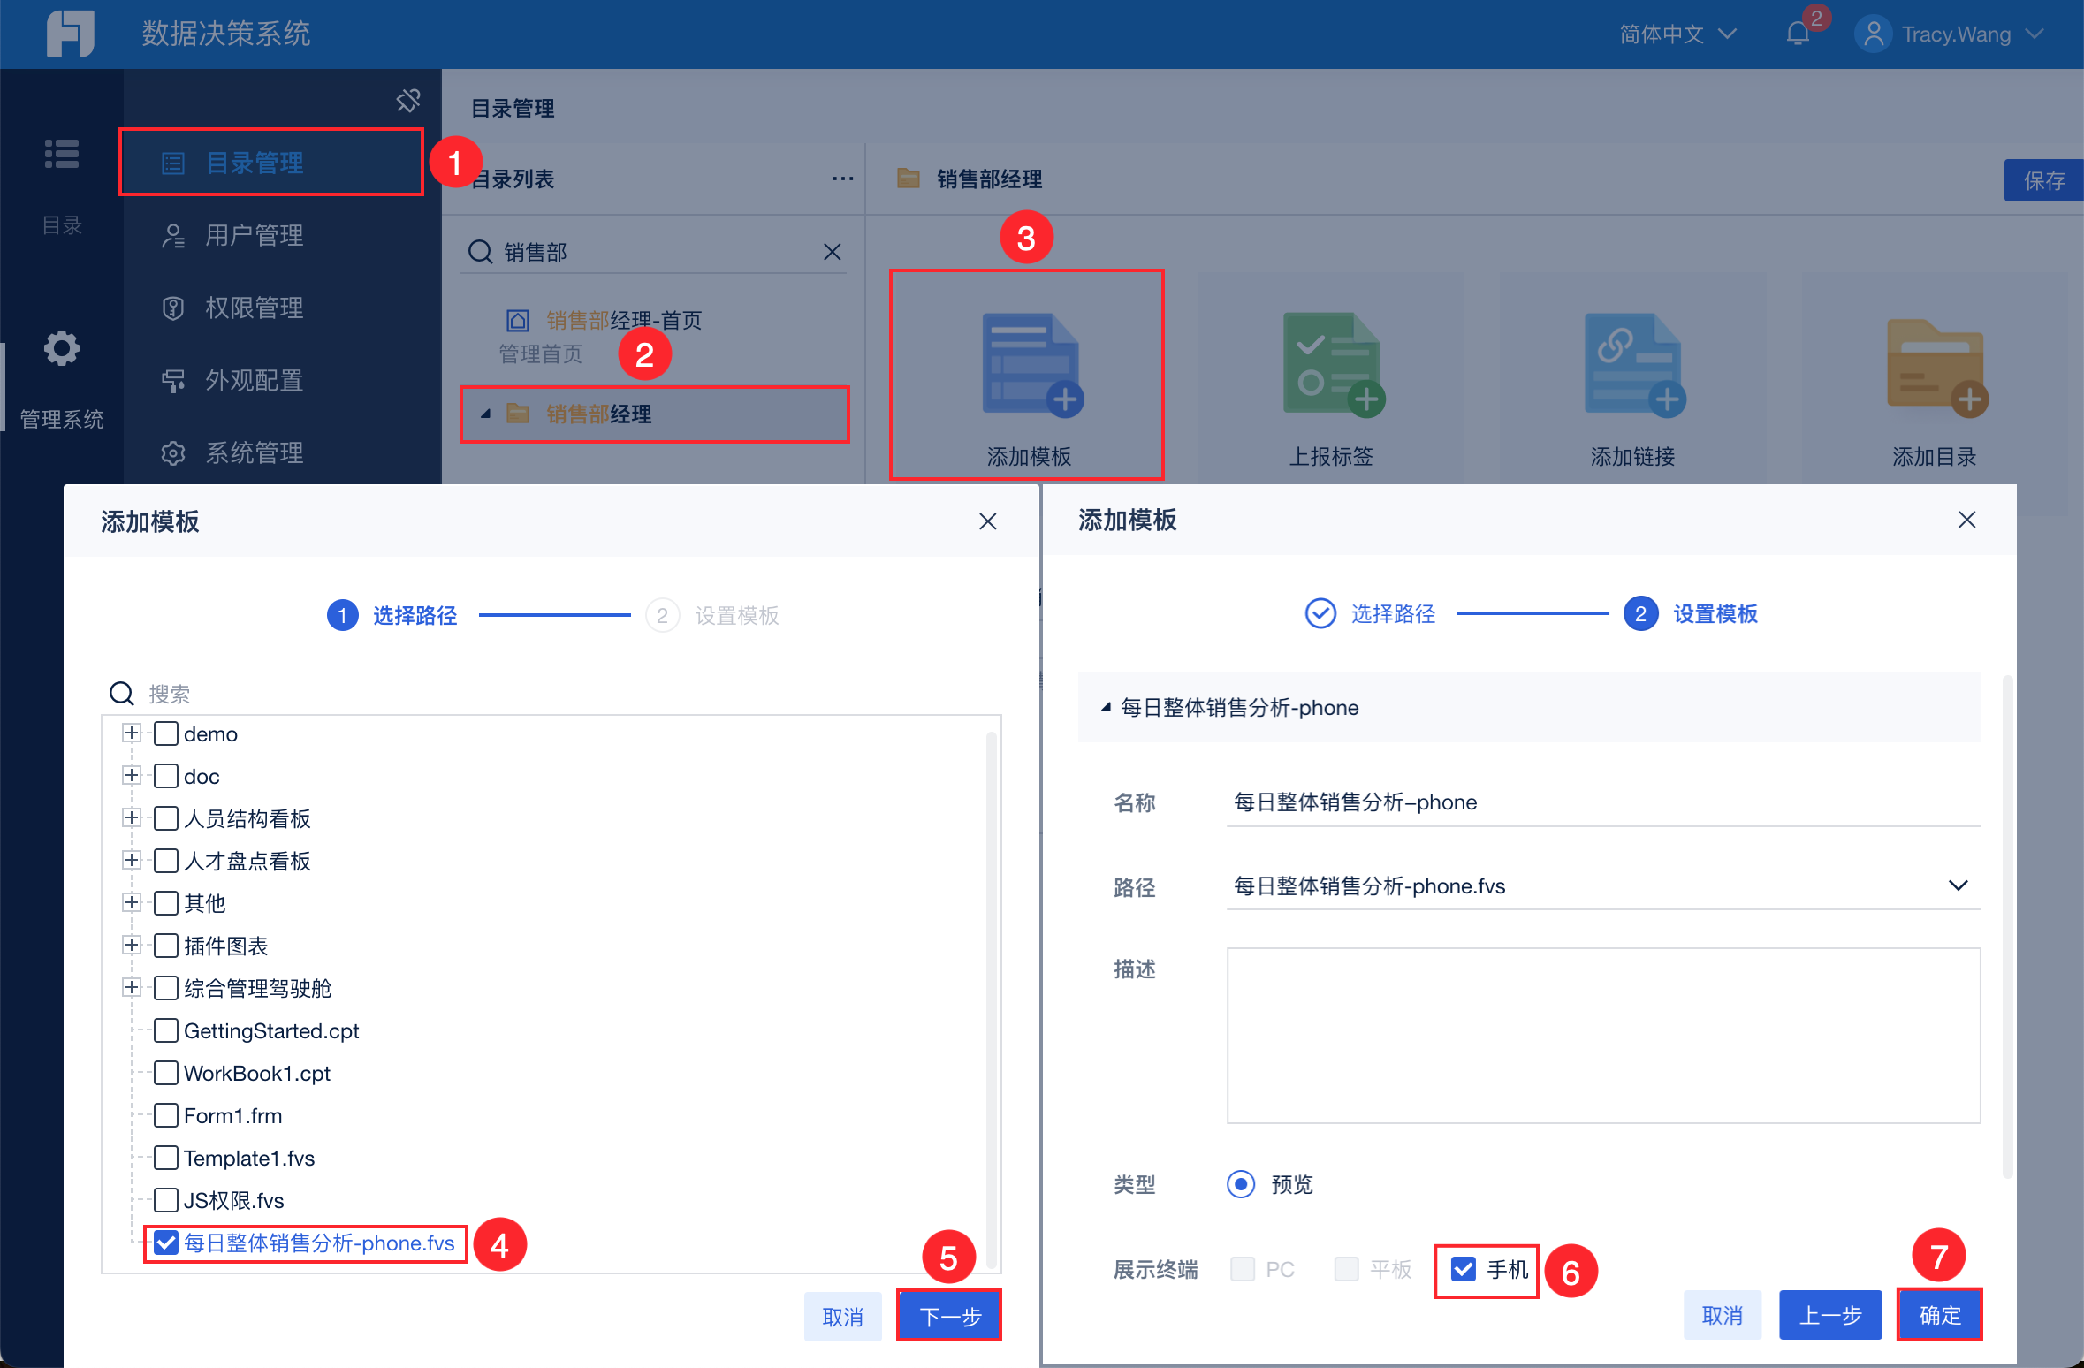Click the 添加目录 add folder icon
The width and height of the screenshot is (2084, 1368).
(1936, 363)
